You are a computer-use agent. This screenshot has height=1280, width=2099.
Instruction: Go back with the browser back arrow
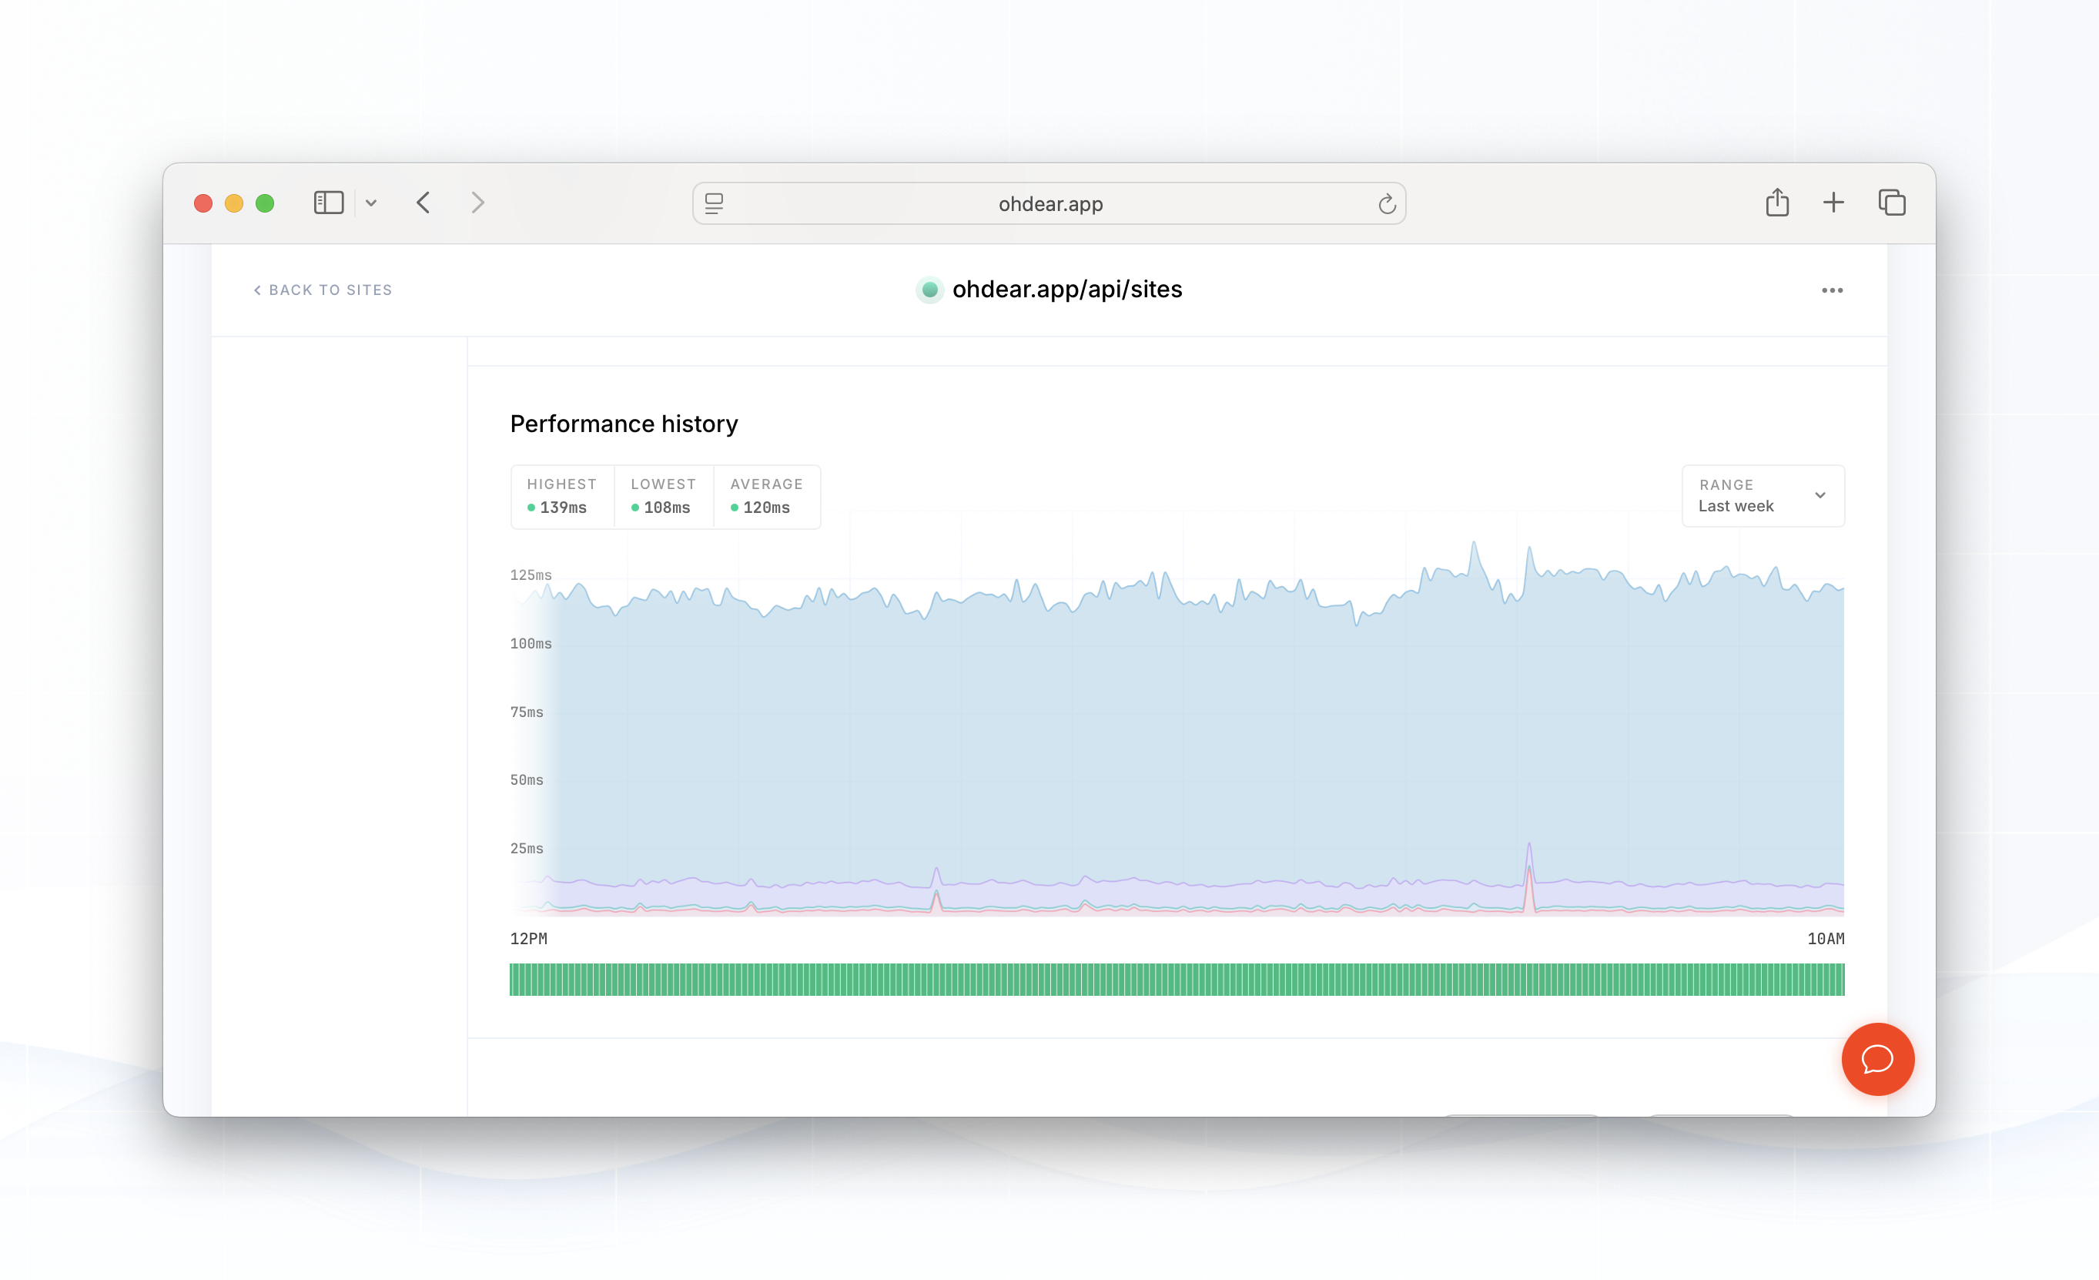click(x=423, y=203)
